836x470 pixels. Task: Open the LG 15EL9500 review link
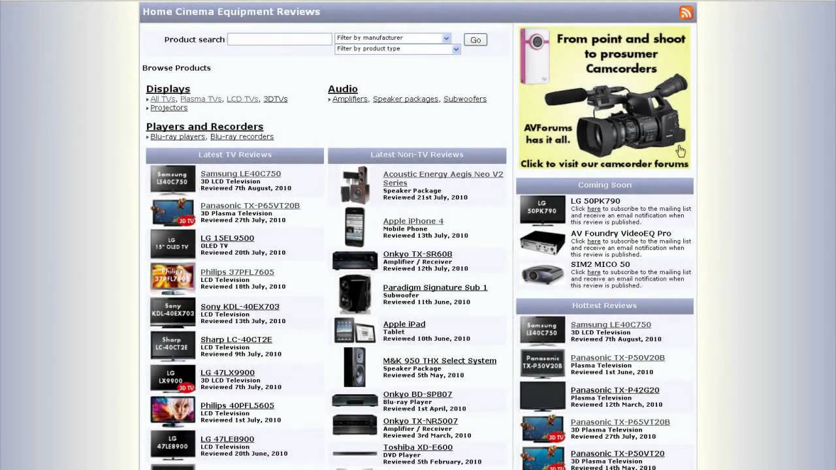[x=227, y=238]
